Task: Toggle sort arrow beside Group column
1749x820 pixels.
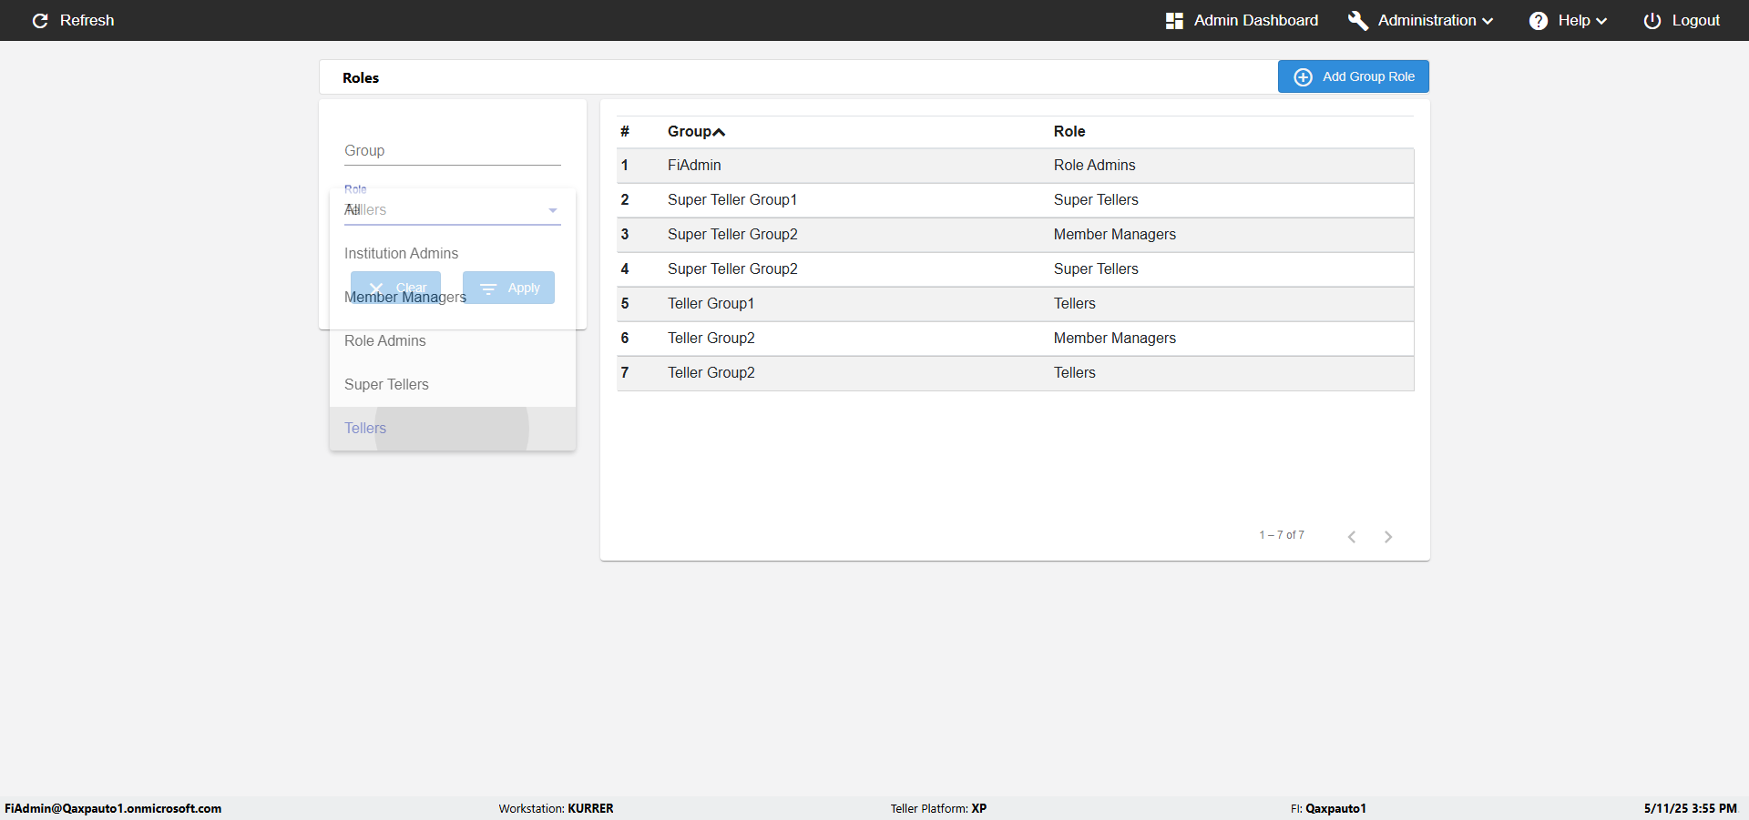Action: [719, 132]
